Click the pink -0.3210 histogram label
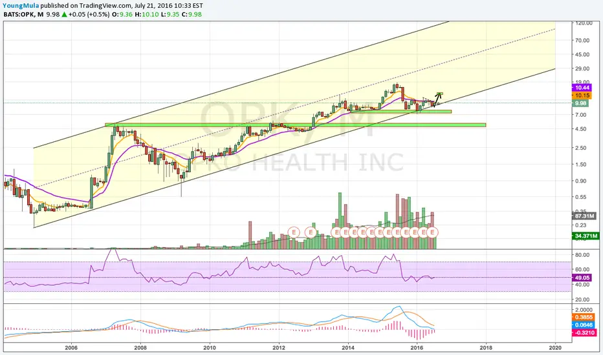The image size is (603, 355). coord(584,332)
